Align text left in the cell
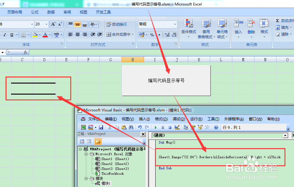Screen dimensions: 294x187 (71, 35)
